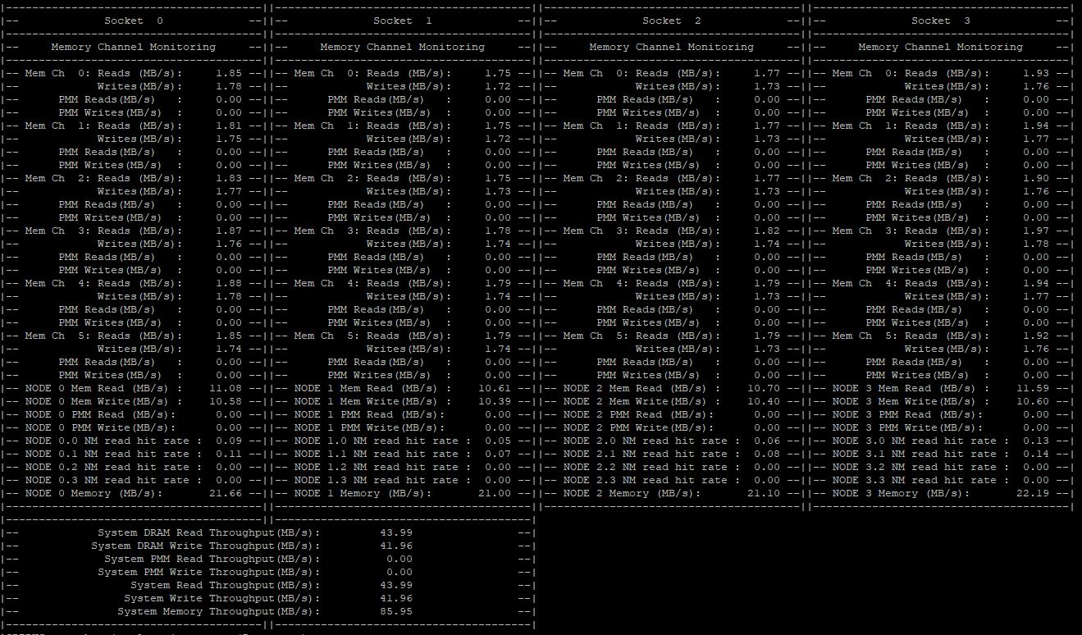The width and height of the screenshot is (1082, 635).
Task: Select the Mem Ch 3 Writes value in Socket 2
Action: [x=767, y=243]
